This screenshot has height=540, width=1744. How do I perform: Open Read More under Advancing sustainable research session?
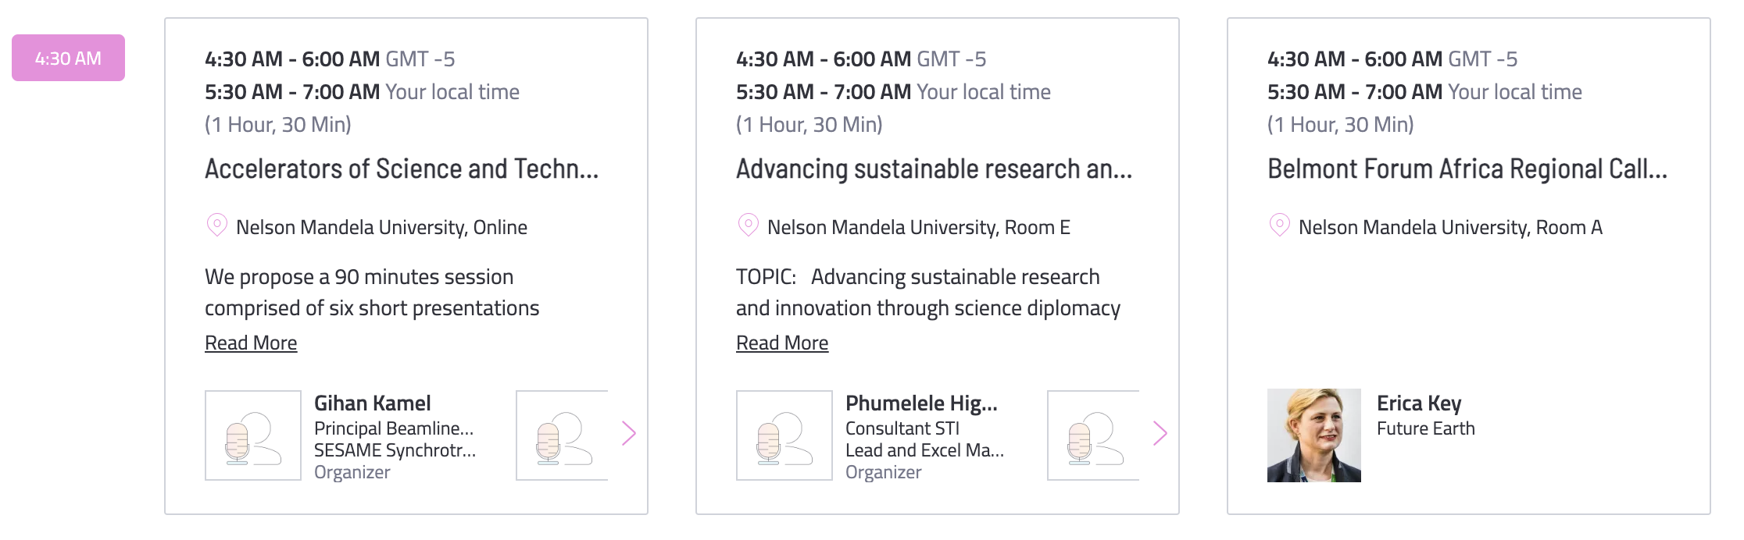[x=782, y=343]
